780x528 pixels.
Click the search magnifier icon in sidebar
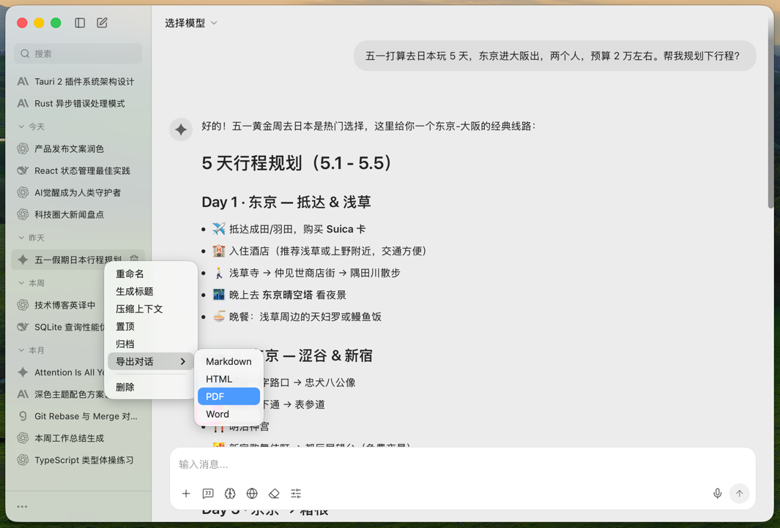[25, 53]
